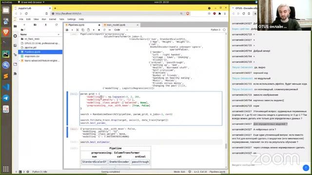The image size is (312, 175).
Task: Paste cell using the clipboard toolbar icon
Action: pos(88,30)
